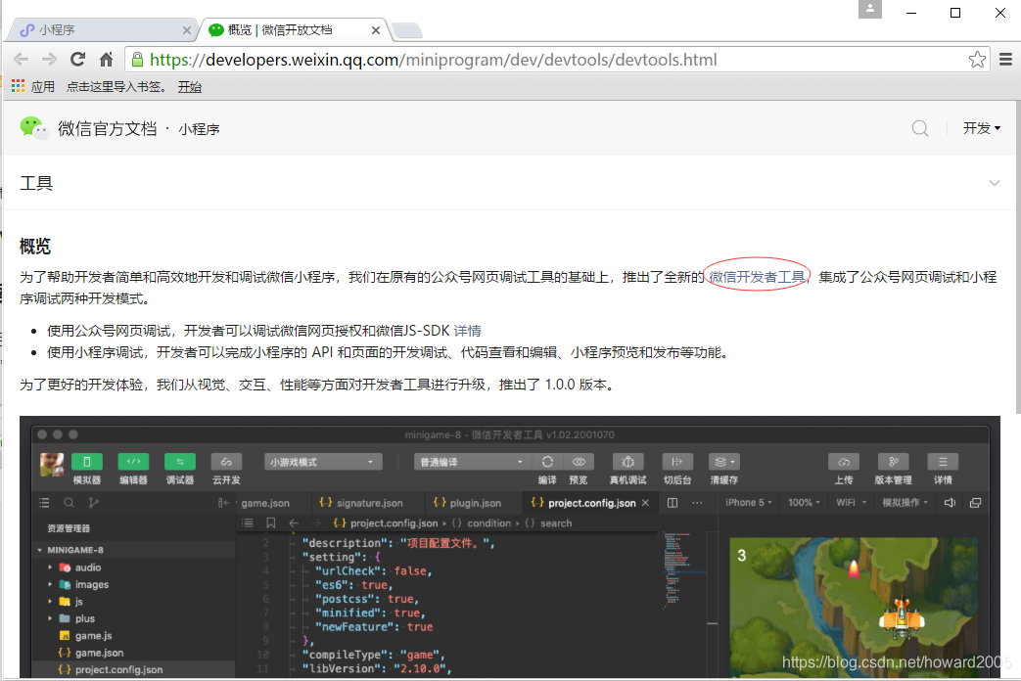Click the 版本管理 version control icon
This screenshot has height=681, width=1021.
click(894, 462)
